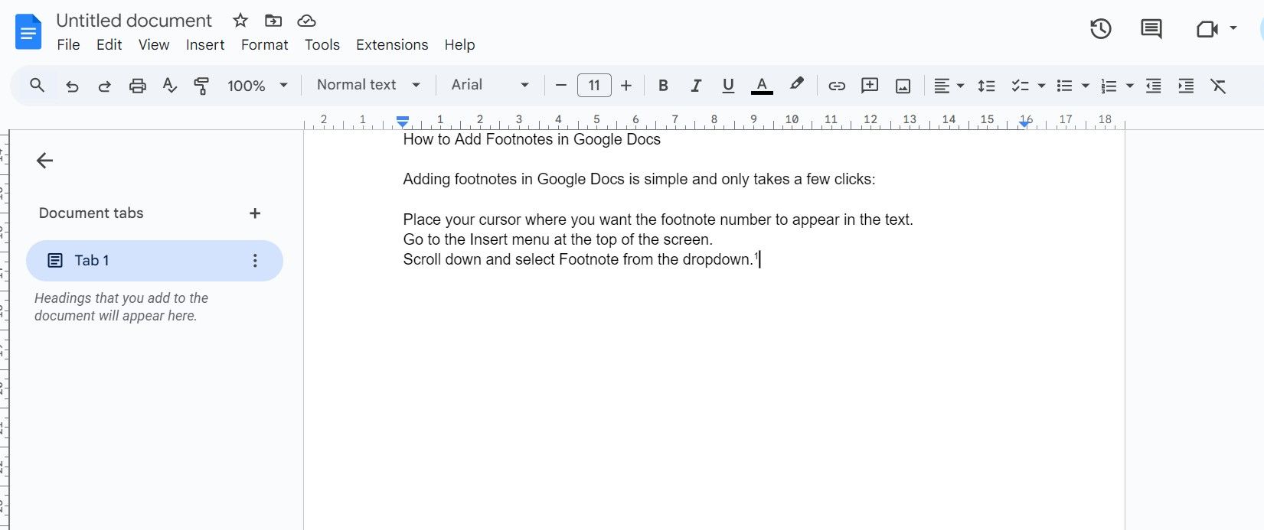Open checklist options dropdown arrow
The image size is (1264, 530).
click(1041, 86)
